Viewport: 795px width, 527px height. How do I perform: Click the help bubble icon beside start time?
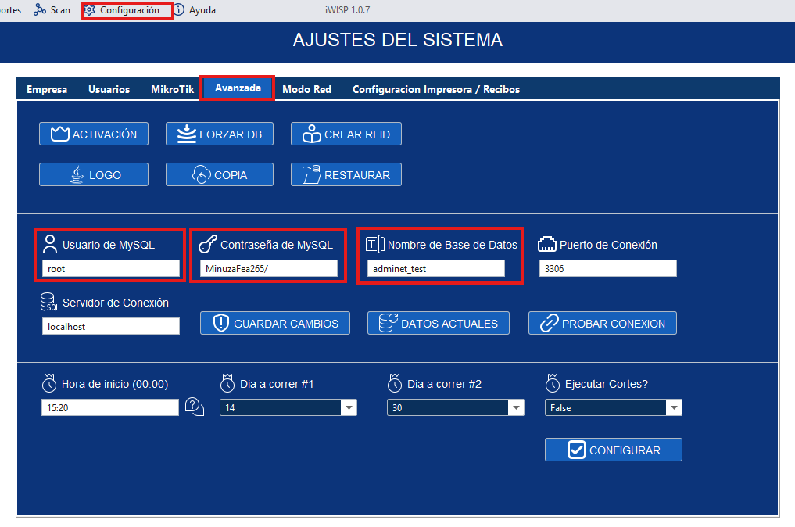click(x=194, y=407)
